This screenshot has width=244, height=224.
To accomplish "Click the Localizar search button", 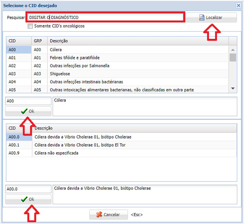I will 211,17.
